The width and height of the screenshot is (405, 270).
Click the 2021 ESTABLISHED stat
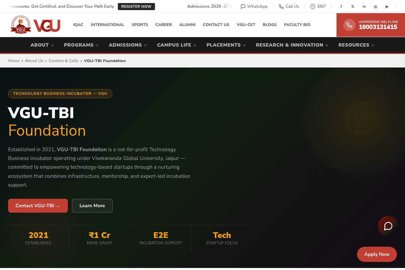(x=38, y=238)
